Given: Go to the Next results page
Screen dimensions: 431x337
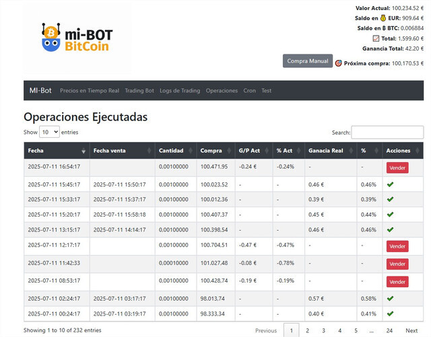Looking at the screenshot, I should tap(411, 330).
